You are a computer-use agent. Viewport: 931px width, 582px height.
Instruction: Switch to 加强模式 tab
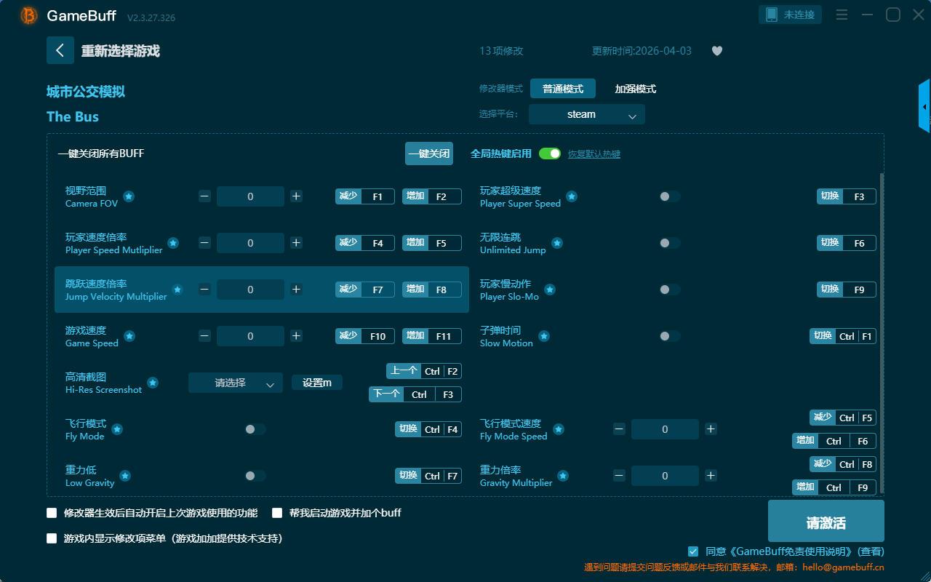coord(635,89)
